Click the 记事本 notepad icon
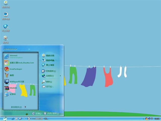The image size is (161, 121). (x=7, y=94)
